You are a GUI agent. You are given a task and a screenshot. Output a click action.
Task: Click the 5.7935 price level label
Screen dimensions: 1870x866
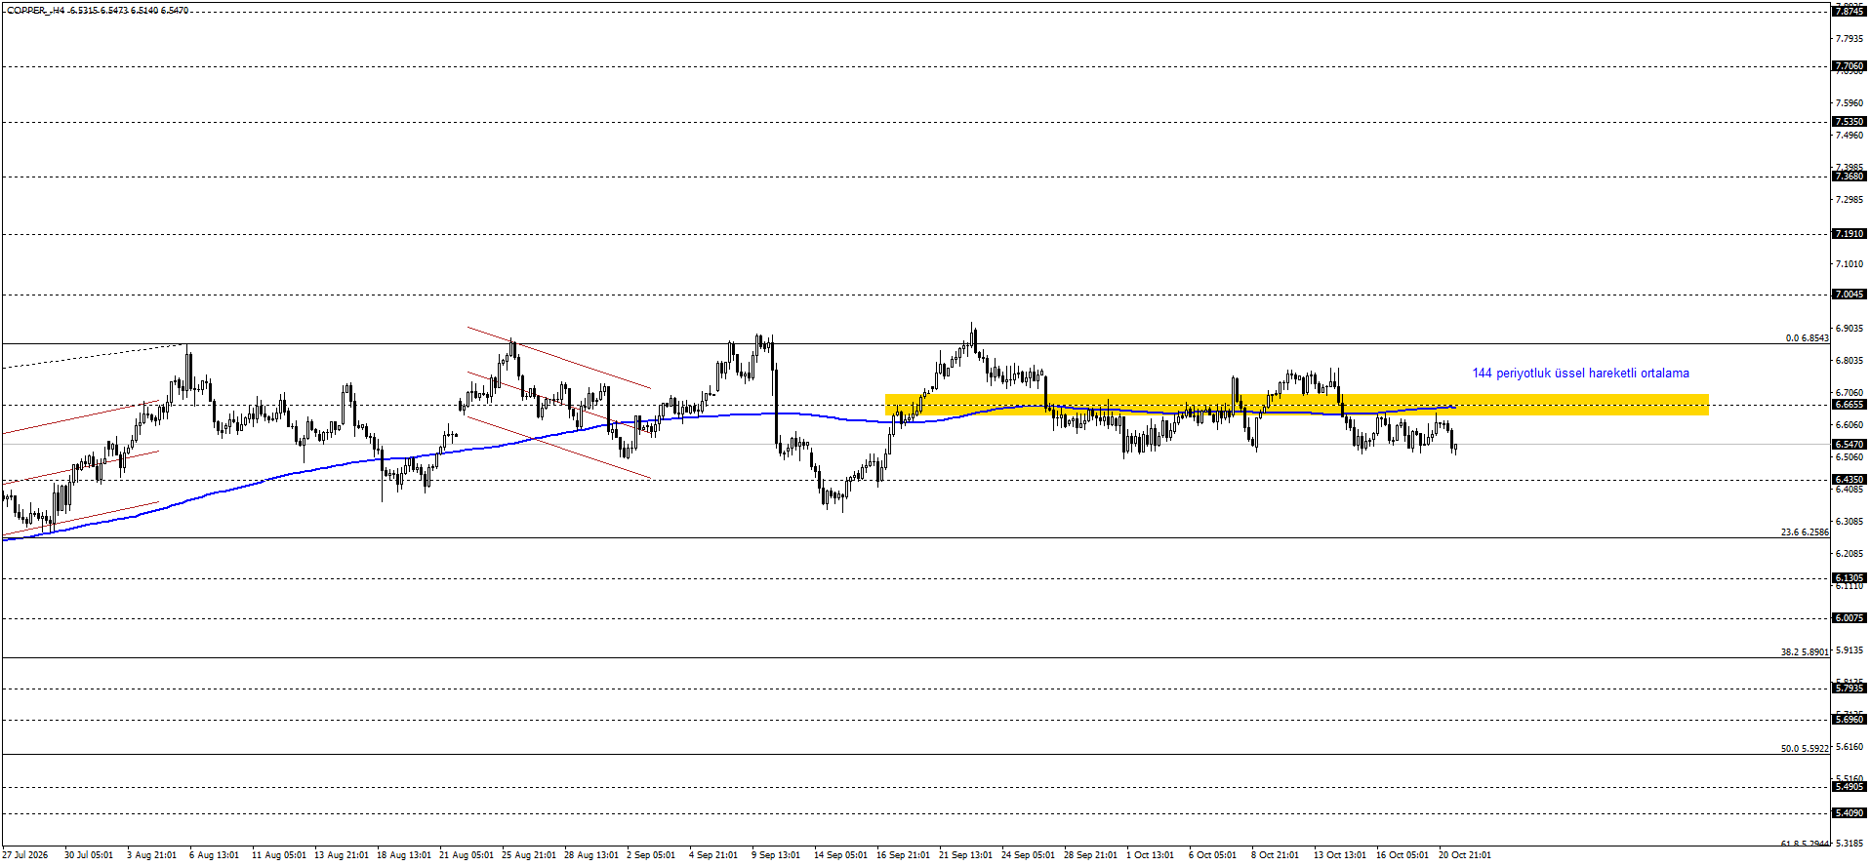pos(1850,689)
